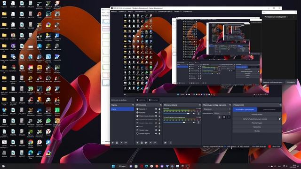The height and width of the screenshot is (169, 301).
Task: Add a new source with the plus icon
Action: pos(137,143)
